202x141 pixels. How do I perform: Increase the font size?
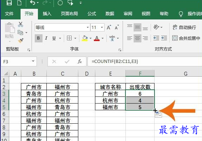click(109, 27)
